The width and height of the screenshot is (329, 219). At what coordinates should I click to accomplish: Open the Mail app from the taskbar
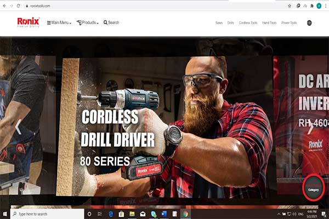tap(143, 214)
